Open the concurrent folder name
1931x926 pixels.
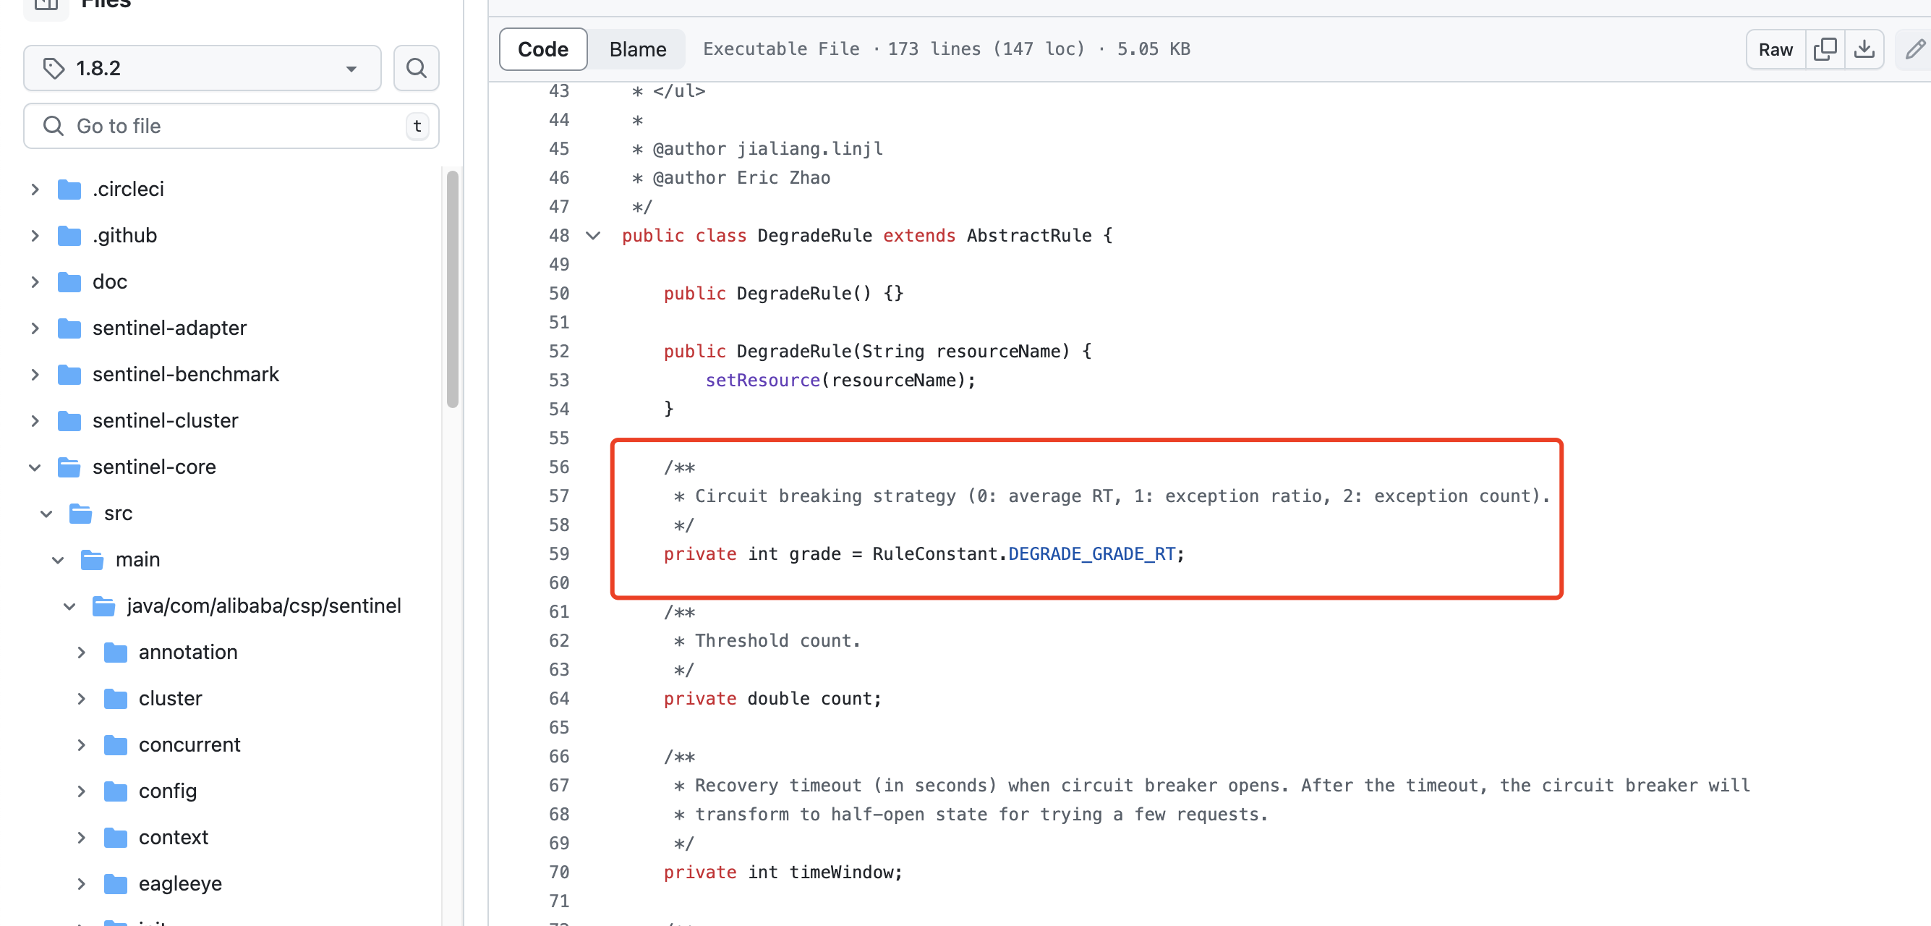tap(189, 745)
